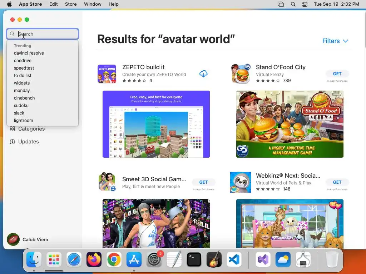This screenshot has height=274, width=366.
Task: Click the Categories grid icon in sidebar
Action: pyautogui.click(x=13, y=129)
